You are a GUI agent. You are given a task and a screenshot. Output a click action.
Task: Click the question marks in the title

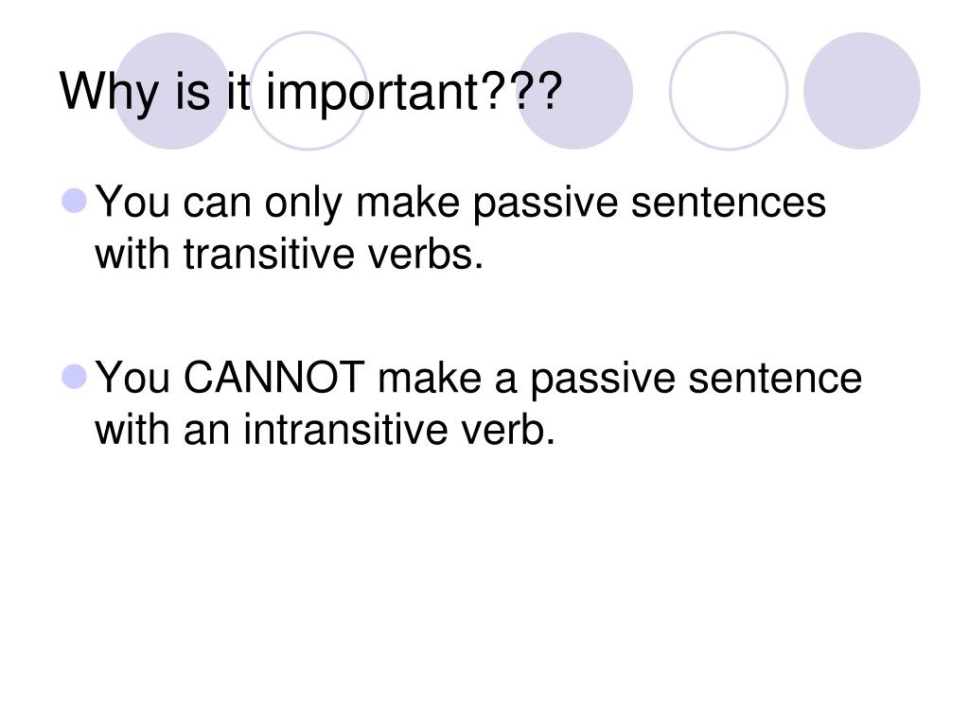click(x=521, y=90)
